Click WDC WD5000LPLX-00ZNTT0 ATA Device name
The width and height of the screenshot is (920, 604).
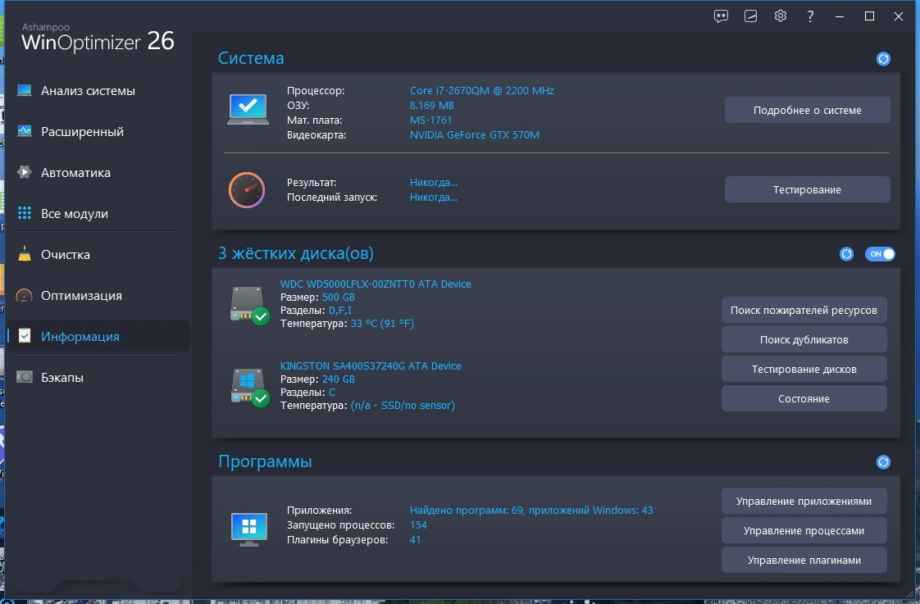point(376,284)
